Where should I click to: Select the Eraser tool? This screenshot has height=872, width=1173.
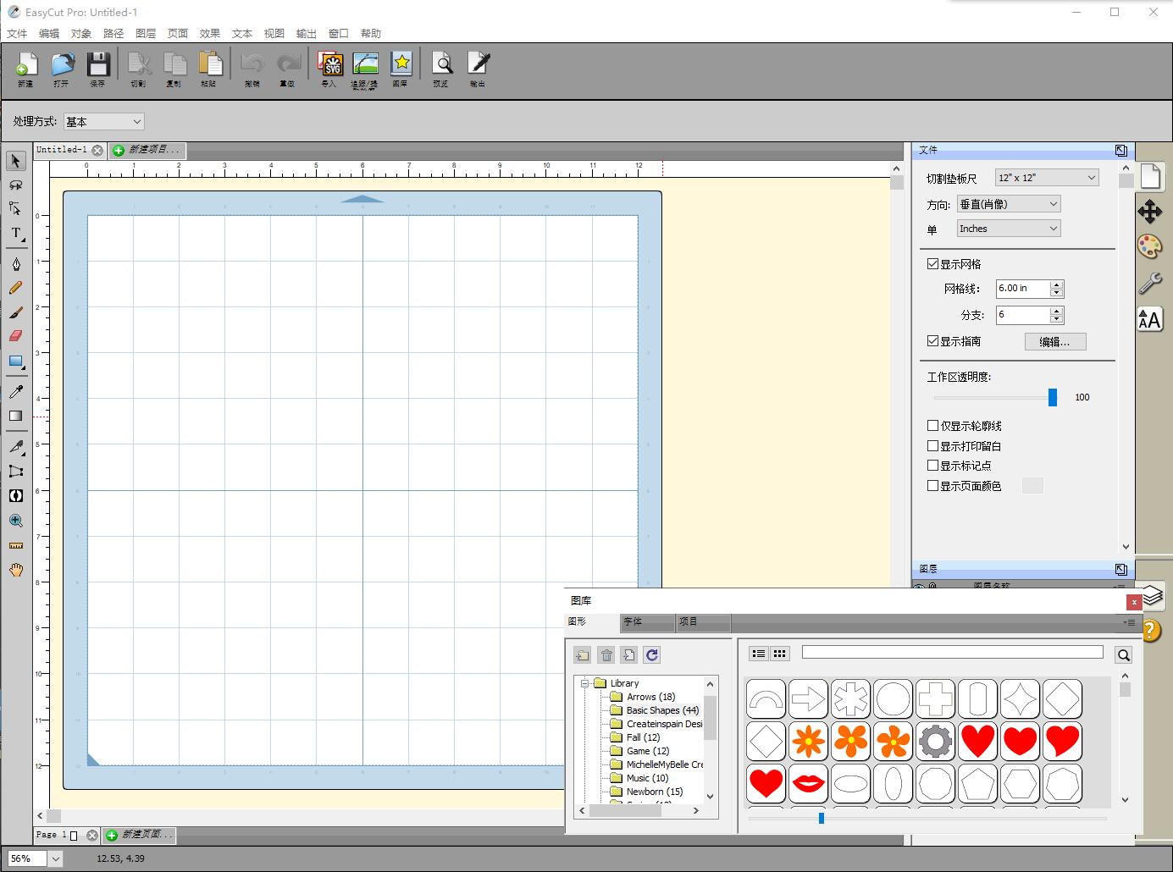(x=16, y=336)
